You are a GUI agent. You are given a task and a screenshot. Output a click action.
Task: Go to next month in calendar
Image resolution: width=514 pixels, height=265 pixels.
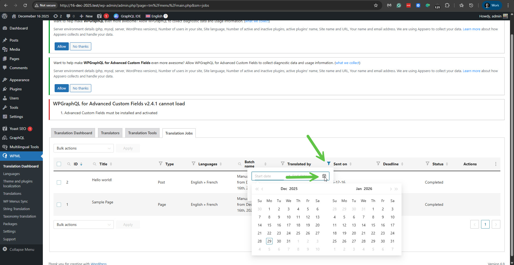pos(391,189)
